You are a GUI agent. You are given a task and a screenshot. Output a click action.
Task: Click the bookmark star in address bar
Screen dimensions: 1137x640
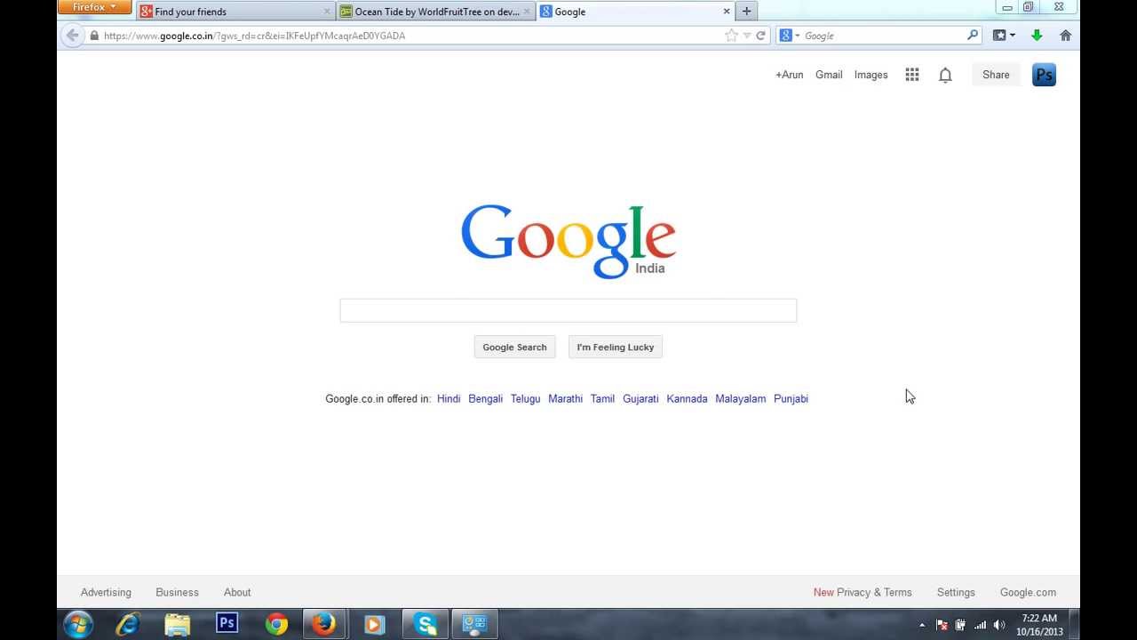pos(731,36)
